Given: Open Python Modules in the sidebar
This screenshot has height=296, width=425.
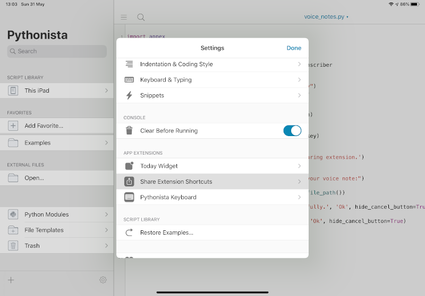Looking at the screenshot, I should pos(57,214).
